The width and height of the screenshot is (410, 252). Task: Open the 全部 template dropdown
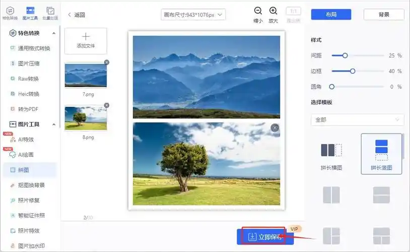tap(358, 120)
